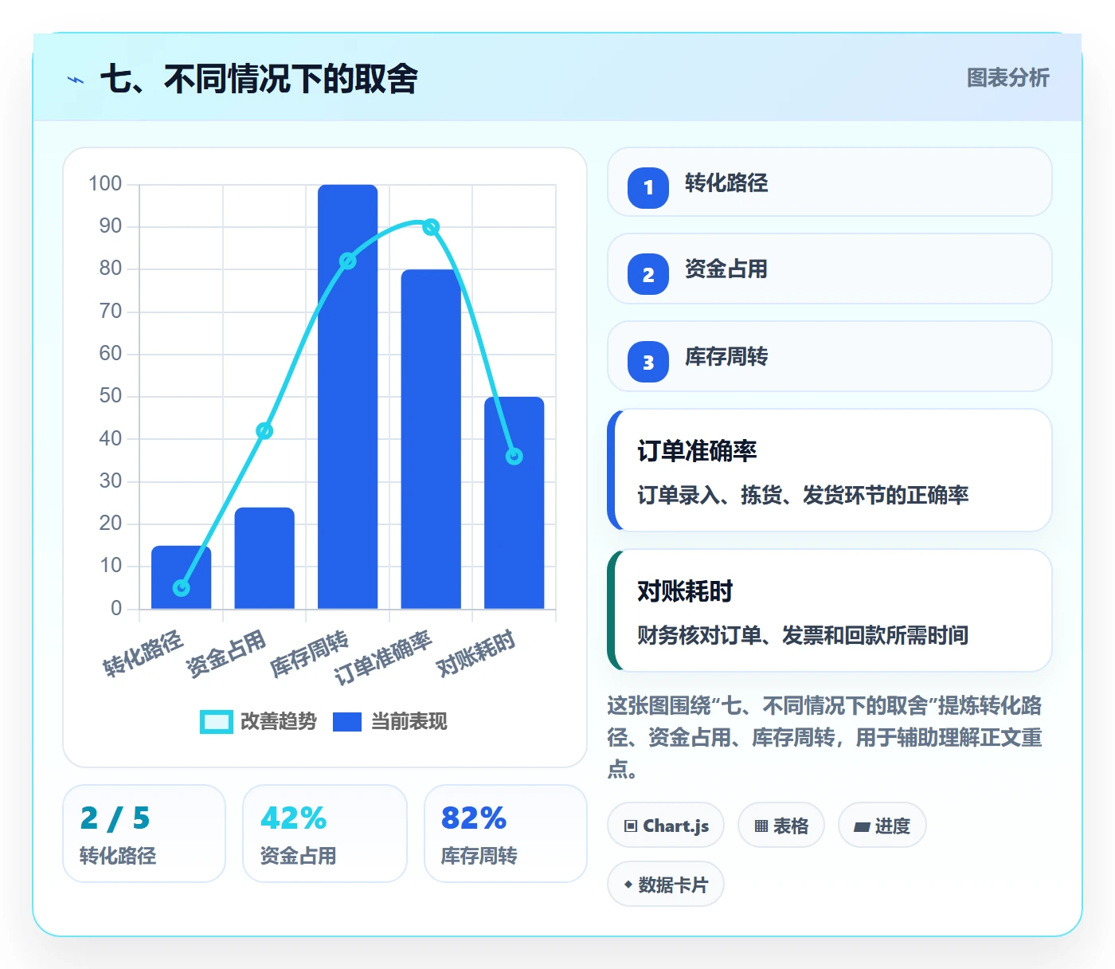Click the trend point on 对账耗时 bar
This screenshot has width=1115, height=969.
pos(514,456)
